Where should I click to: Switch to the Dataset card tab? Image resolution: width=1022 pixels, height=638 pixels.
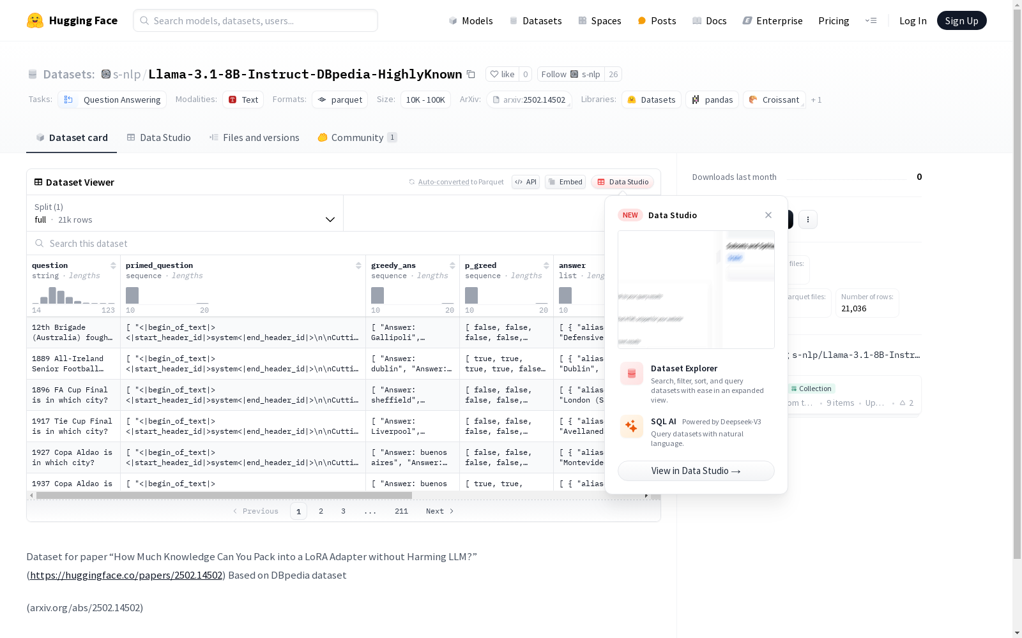click(72, 137)
